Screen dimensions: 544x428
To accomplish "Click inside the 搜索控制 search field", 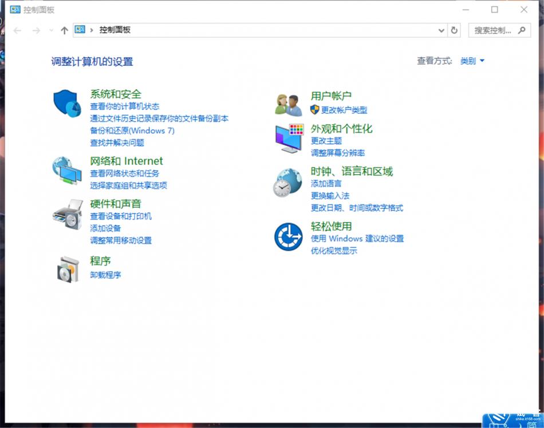I will pyautogui.click(x=494, y=30).
